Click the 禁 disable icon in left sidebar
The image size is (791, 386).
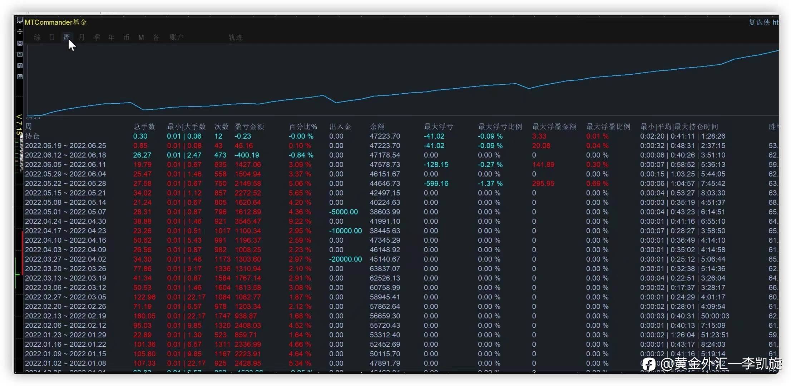point(20,65)
